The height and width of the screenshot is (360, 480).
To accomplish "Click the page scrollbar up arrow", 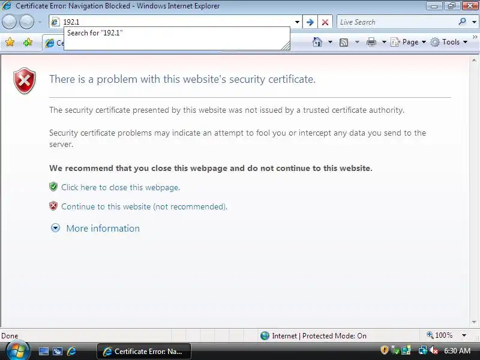I will click(474, 61).
